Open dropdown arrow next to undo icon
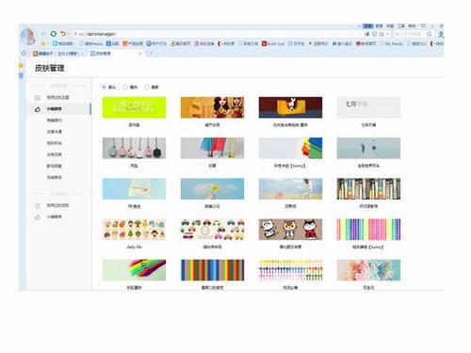Viewport: 471px width, 353px height. [x=68, y=34]
